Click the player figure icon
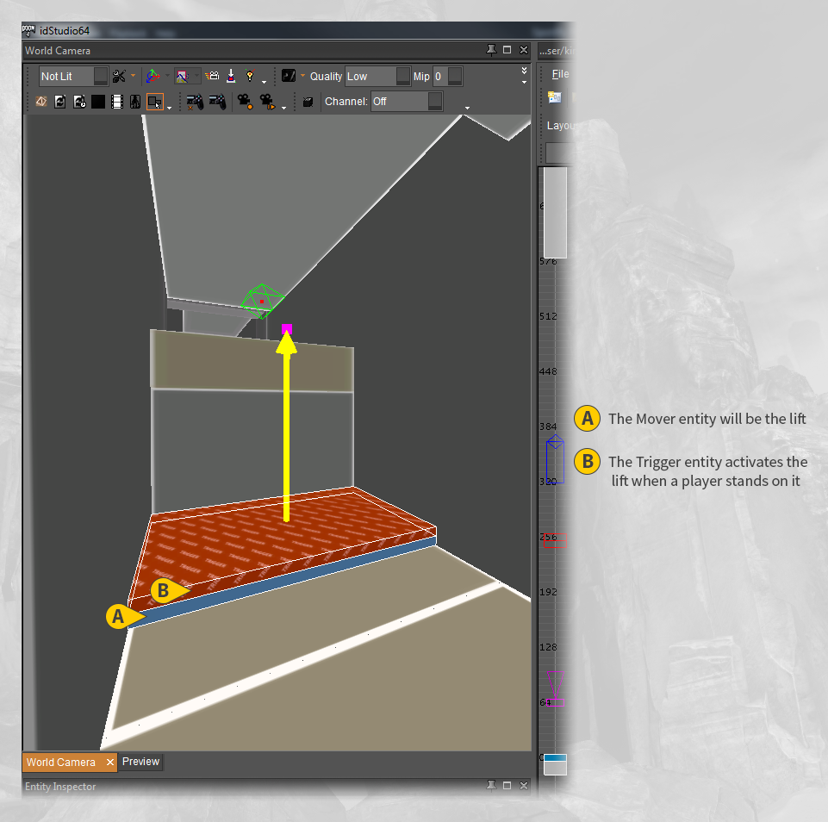Screen dimensions: 828x822 pyautogui.click(x=135, y=102)
